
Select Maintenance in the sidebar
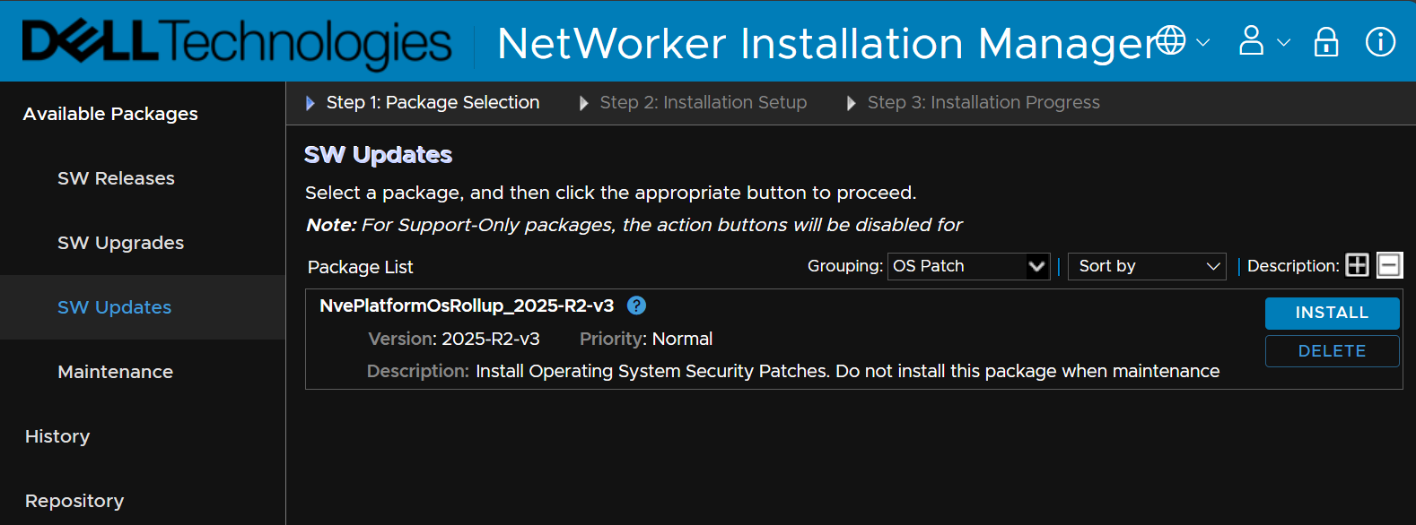pyautogui.click(x=115, y=372)
